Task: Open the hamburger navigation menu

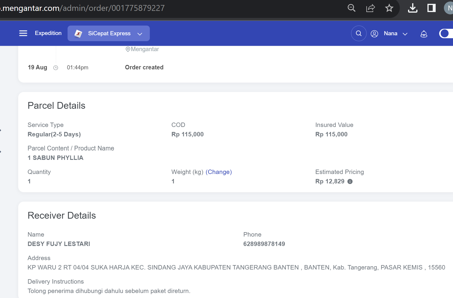Action: [23, 33]
